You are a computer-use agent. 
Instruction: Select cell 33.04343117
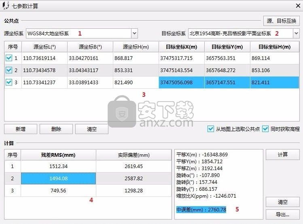click(x=90, y=70)
